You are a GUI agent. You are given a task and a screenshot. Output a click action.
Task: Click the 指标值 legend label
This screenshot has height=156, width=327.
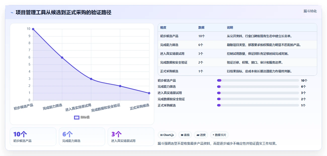pos(85,117)
